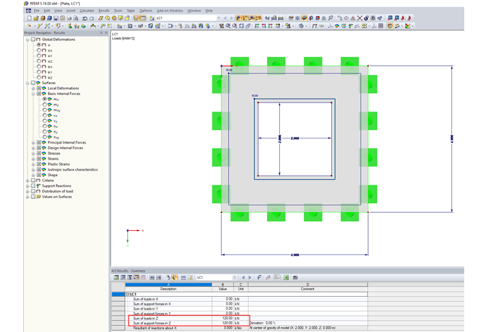Screen dimensions: 488x332
Task: Pin the Project Navigator panel
Action: pos(101,33)
